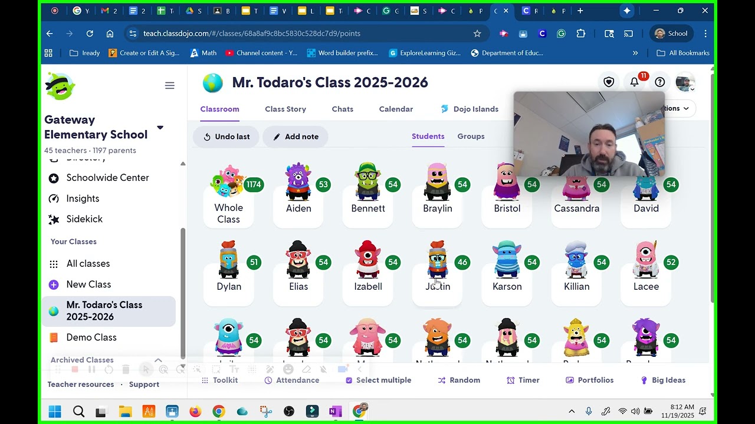Open Teacher resources link
This screenshot has height=424, width=755.
81,385
